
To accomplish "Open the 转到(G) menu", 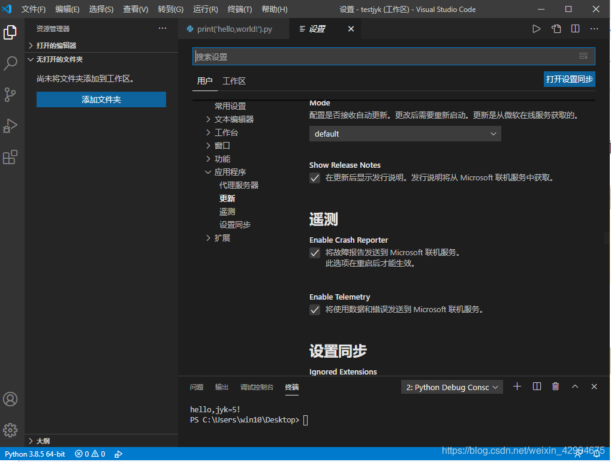I will click(171, 10).
